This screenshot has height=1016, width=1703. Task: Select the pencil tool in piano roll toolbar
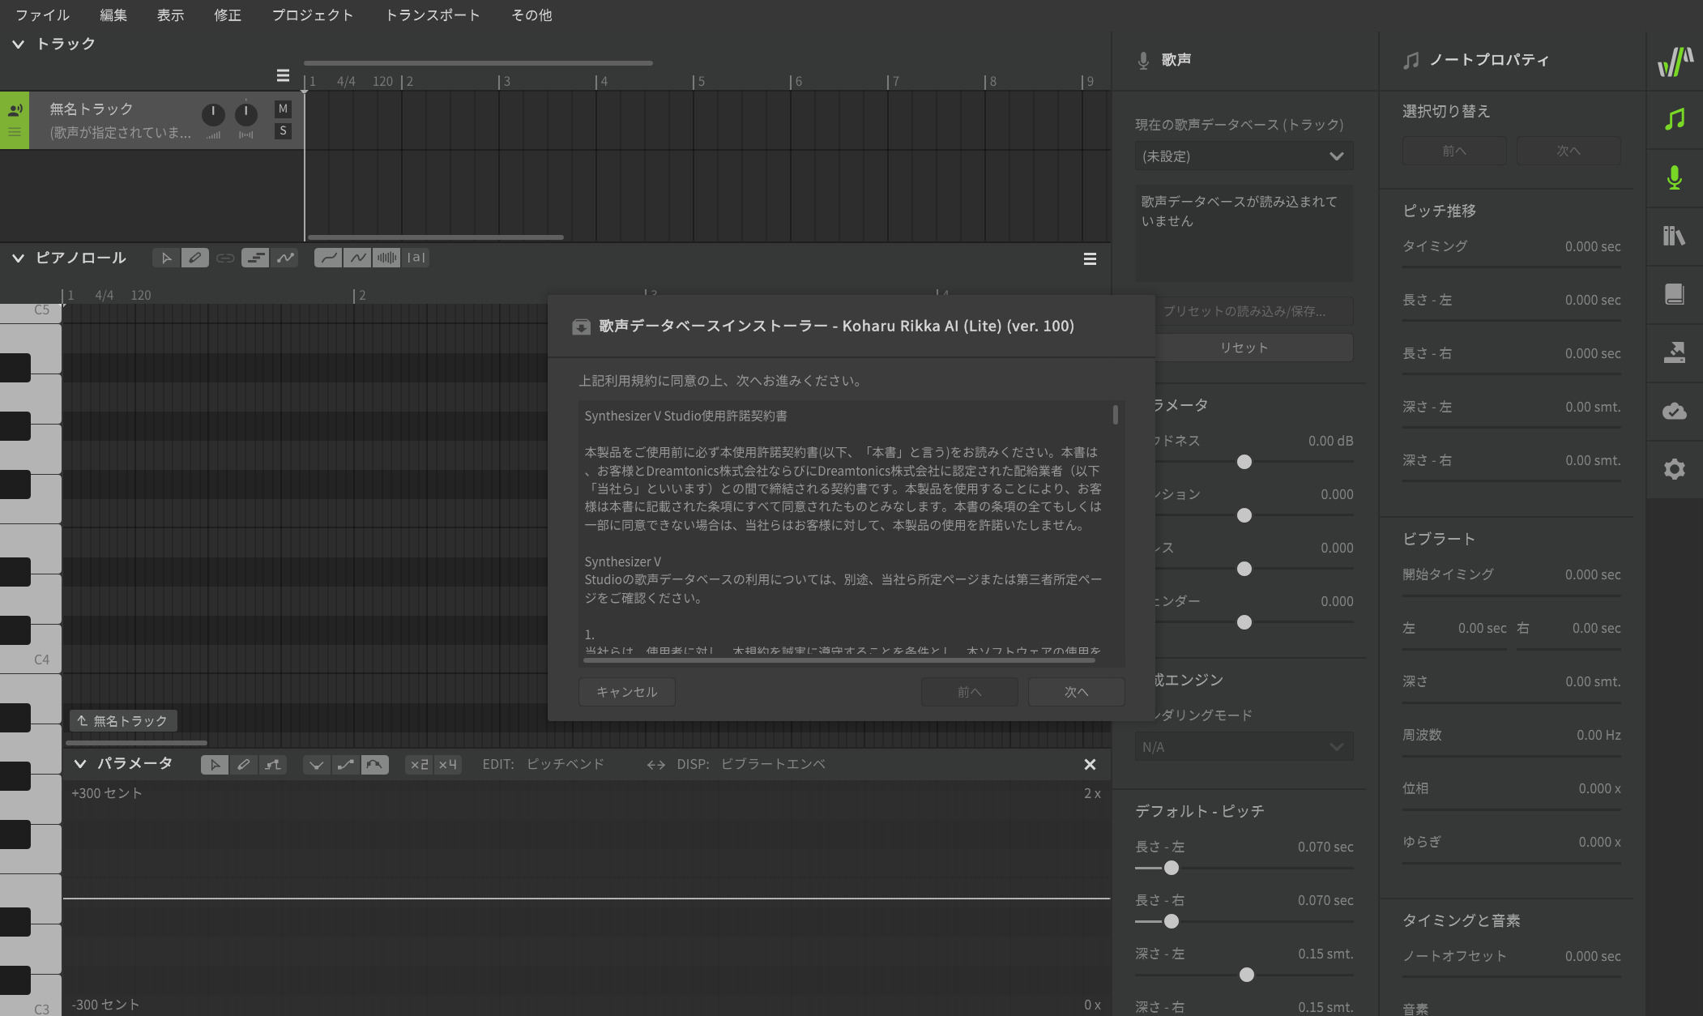pyautogui.click(x=194, y=258)
